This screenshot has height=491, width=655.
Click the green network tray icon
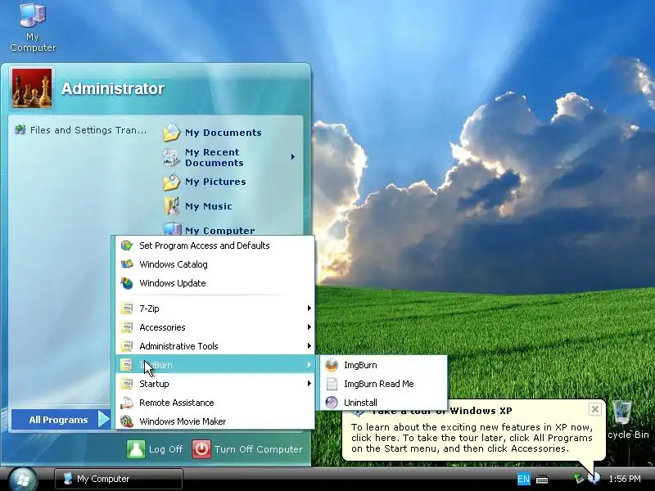point(579,478)
